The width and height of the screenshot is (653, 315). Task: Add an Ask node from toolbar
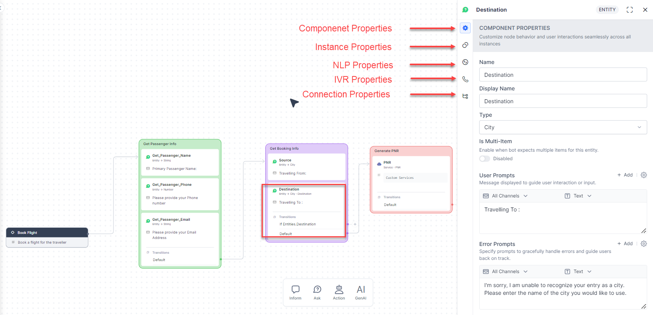coord(317,292)
